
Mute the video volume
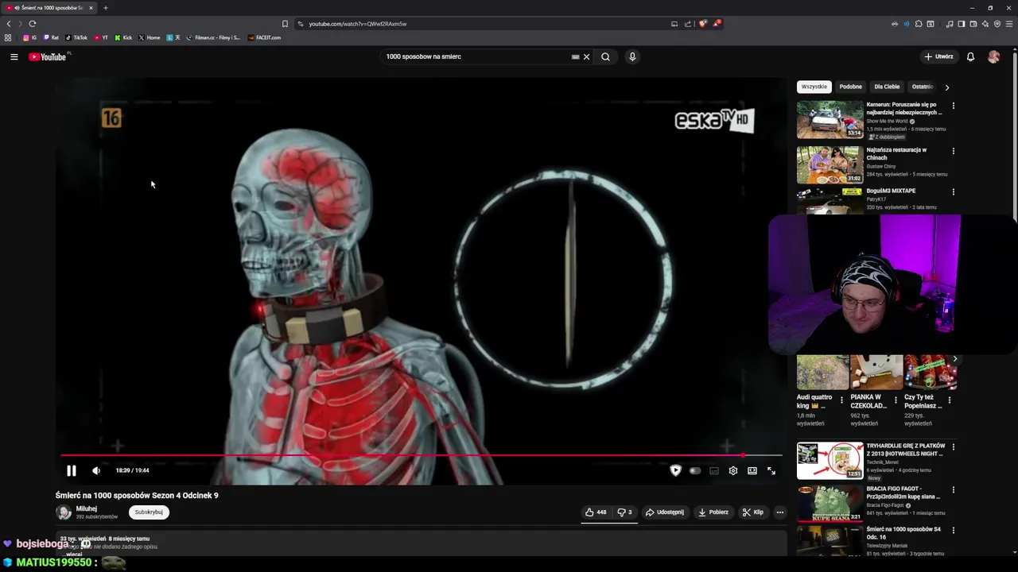(x=96, y=470)
